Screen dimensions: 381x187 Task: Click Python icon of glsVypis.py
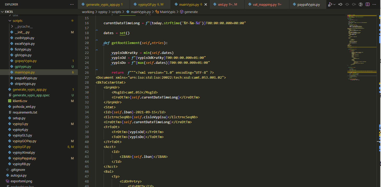click(12, 55)
